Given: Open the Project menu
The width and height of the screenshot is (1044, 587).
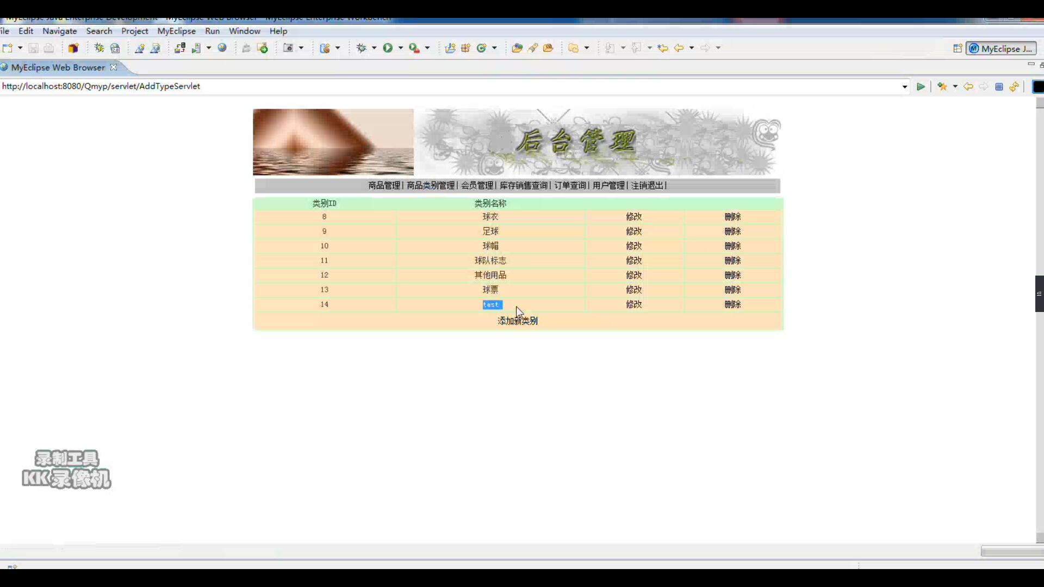Looking at the screenshot, I should [135, 31].
